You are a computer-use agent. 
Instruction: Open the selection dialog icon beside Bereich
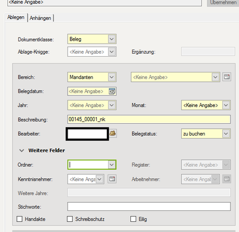[226, 77]
